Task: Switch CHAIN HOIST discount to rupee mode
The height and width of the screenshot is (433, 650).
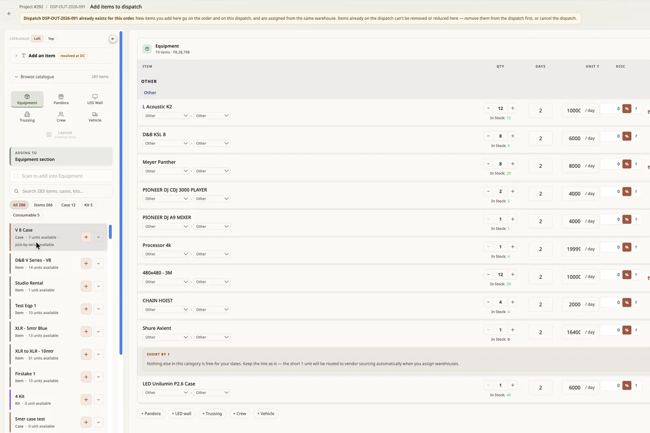Action: (636, 303)
